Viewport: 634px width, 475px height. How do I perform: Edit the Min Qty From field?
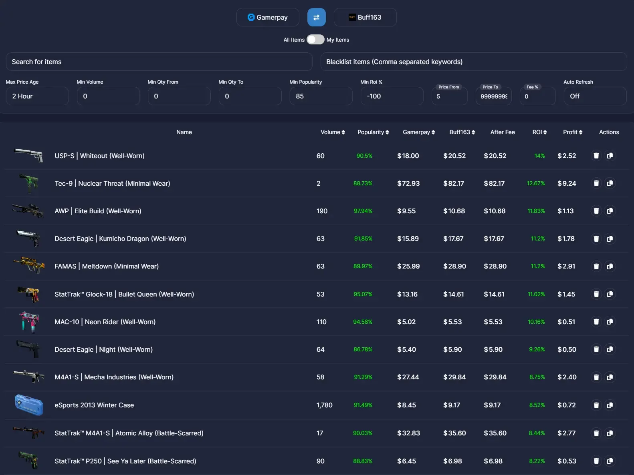pos(179,96)
